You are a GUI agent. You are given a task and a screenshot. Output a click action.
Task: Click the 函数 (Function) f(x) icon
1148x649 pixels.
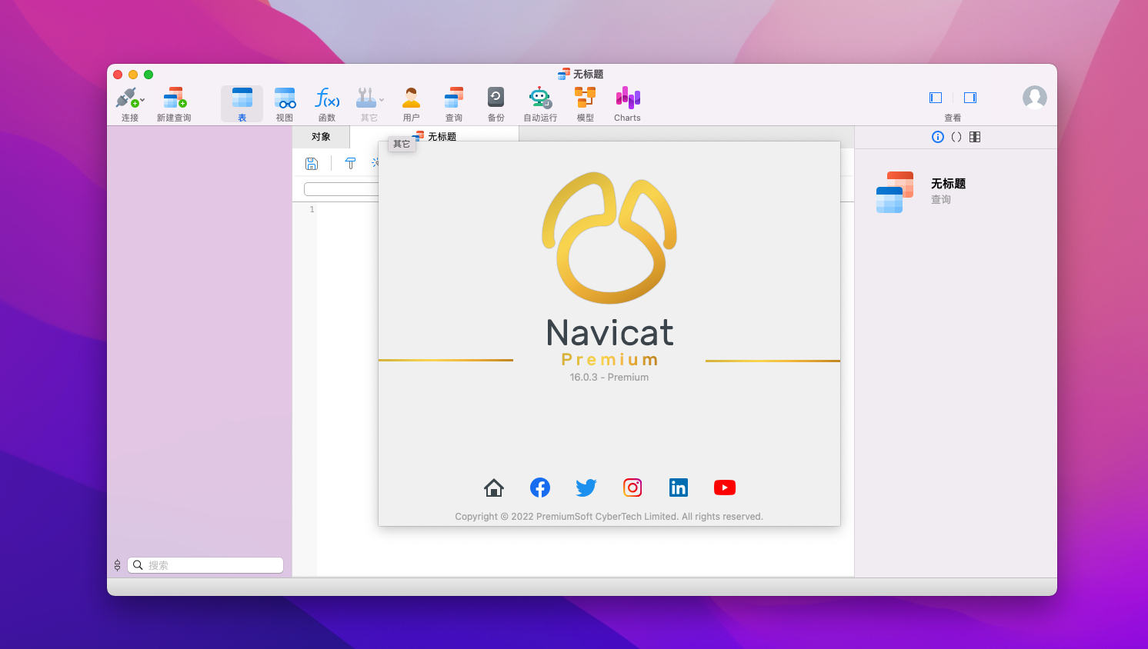click(327, 99)
